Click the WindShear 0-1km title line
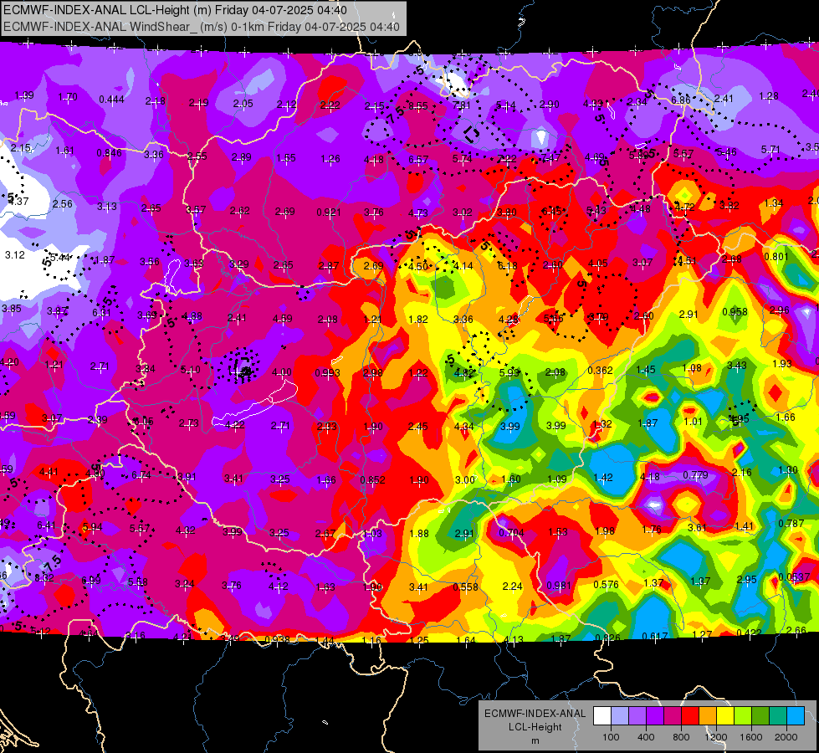This screenshot has height=753, width=819. (x=202, y=27)
